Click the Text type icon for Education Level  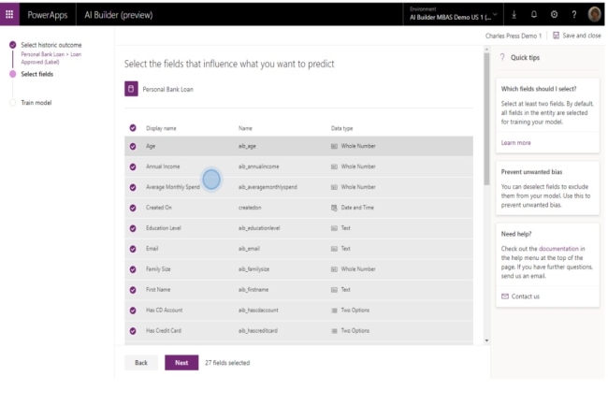click(334, 228)
